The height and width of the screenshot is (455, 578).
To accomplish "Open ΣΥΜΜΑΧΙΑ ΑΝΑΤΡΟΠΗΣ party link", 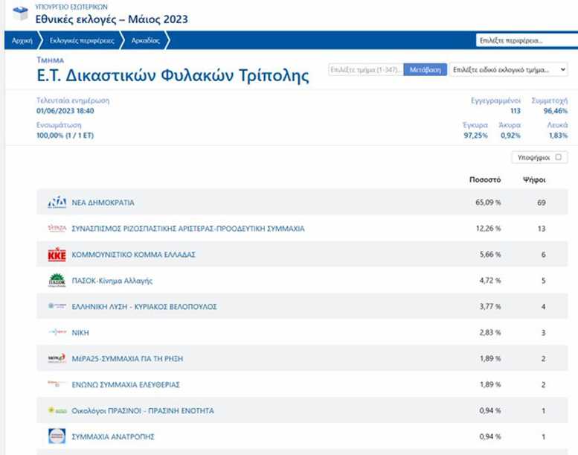I will click(x=113, y=436).
